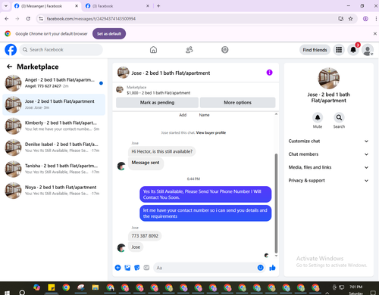Expand Media, files and links
Screen dimensions: 379x295
[x=328, y=167]
